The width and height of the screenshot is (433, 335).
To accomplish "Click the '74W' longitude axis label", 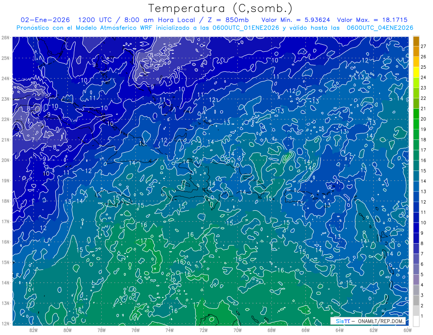I will [169, 330].
